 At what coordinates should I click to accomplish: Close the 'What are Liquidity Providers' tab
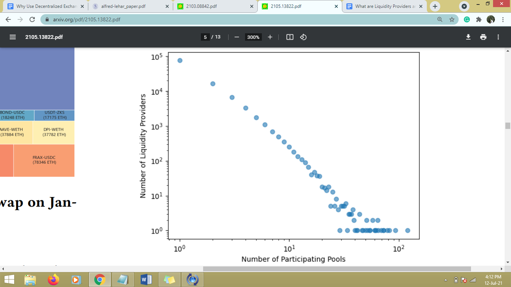(x=421, y=6)
